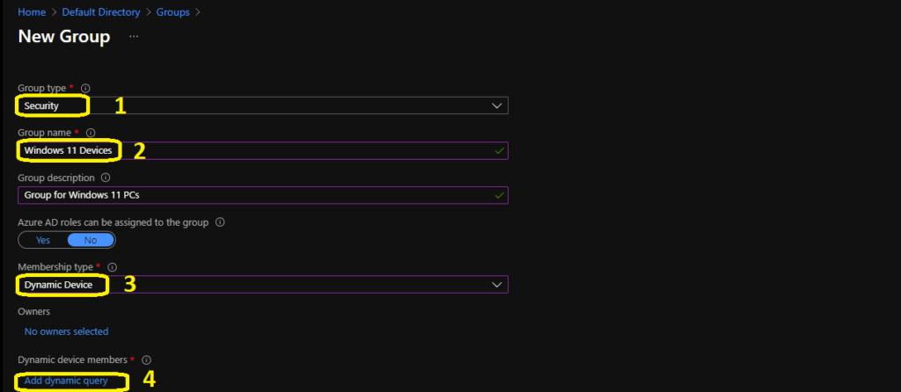Open the Security group type combo box

pyautogui.click(x=263, y=105)
